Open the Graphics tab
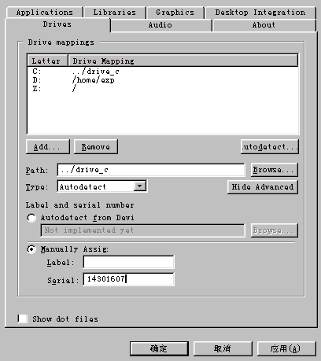The height and width of the screenshot is (361, 321). [175, 13]
